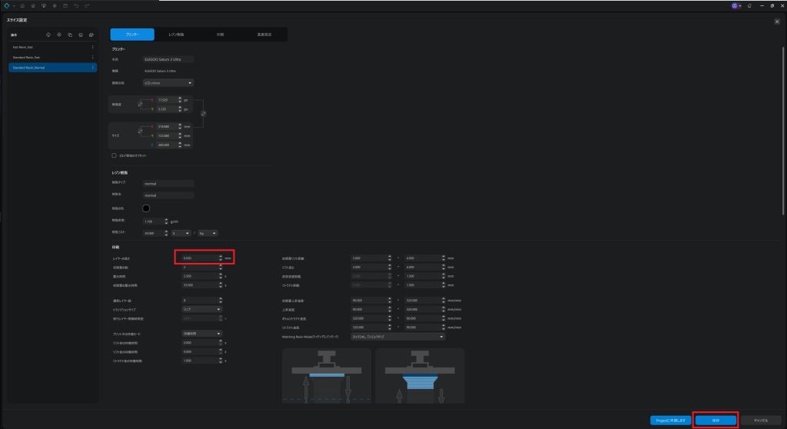The height and width of the screenshot is (429, 787).
Task: Open the black resin color swatch
Action: (x=146, y=208)
